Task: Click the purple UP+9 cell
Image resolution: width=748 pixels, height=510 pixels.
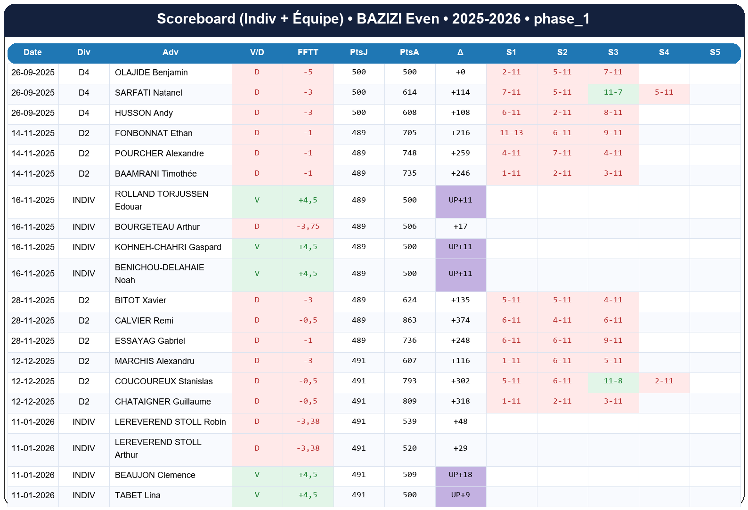Action: 460,495
